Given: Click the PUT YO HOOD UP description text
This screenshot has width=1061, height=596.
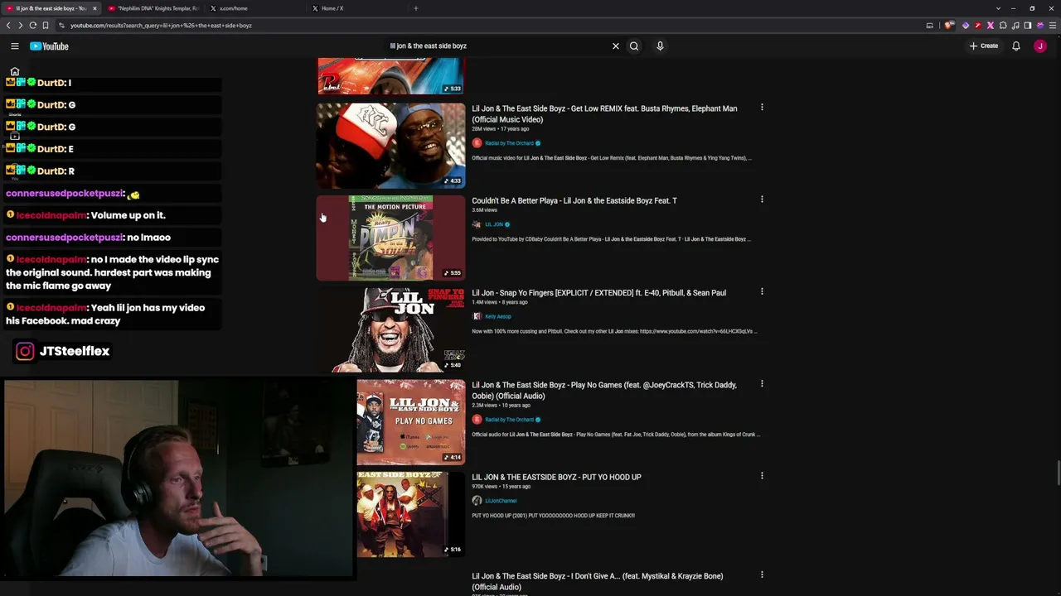Looking at the screenshot, I should [x=553, y=516].
